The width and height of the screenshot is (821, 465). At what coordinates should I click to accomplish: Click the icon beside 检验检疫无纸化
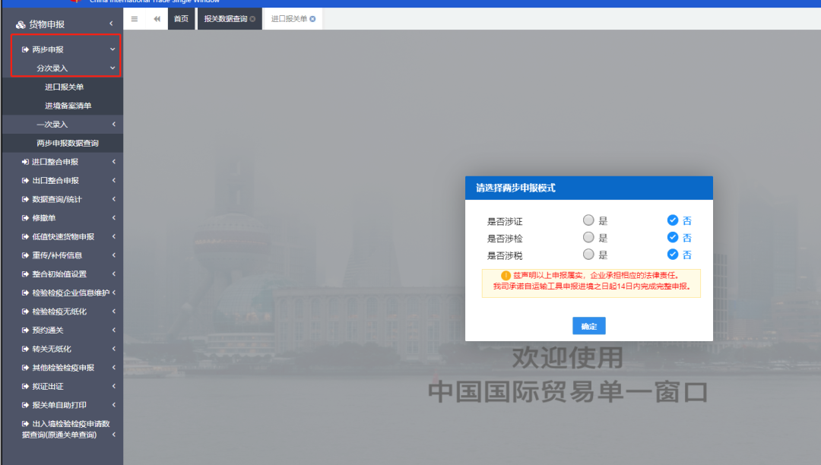click(25, 312)
